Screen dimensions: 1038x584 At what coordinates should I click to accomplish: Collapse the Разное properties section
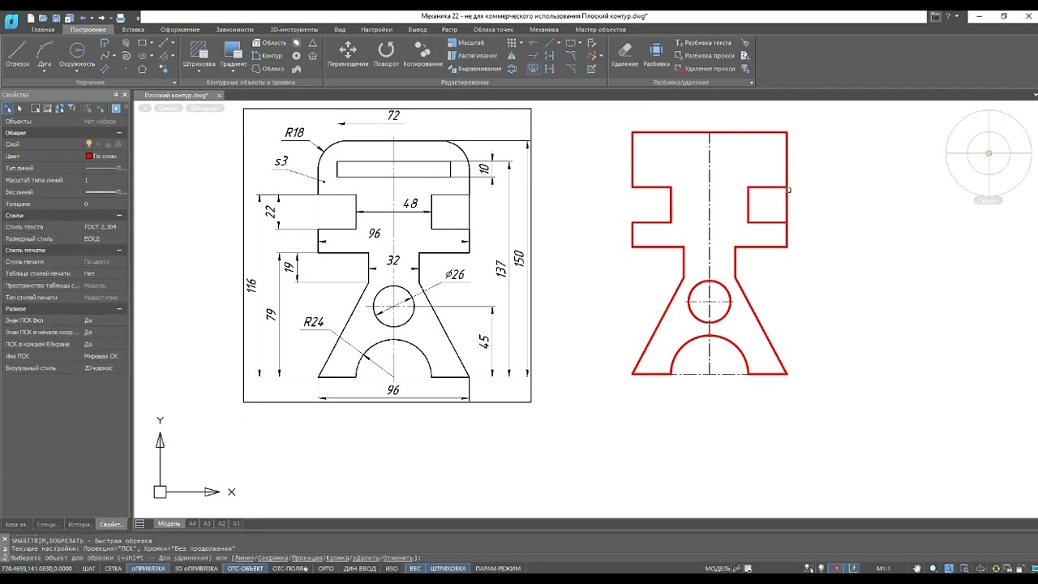tap(119, 309)
